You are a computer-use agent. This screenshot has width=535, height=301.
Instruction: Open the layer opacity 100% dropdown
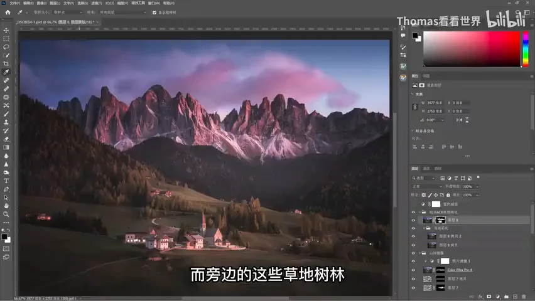pos(477,186)
